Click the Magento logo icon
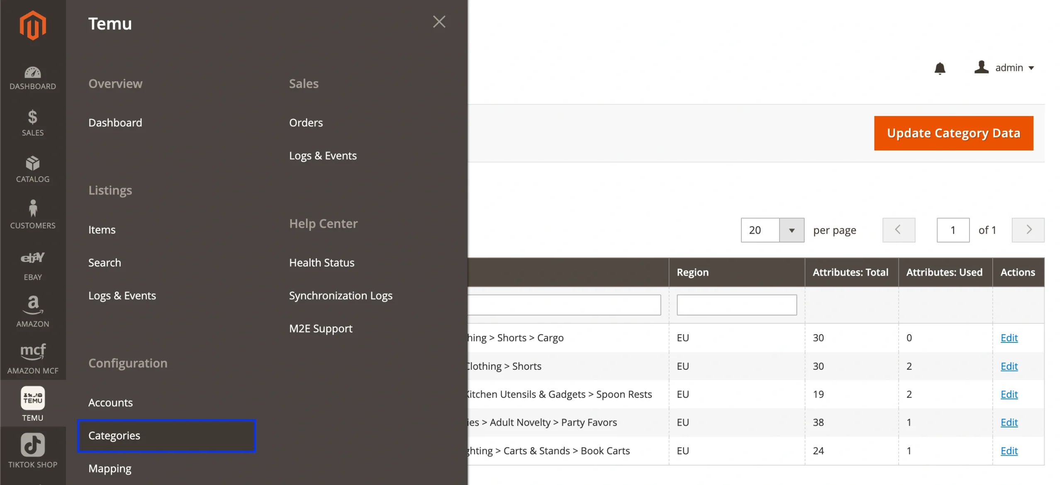The image size is (1062, 485). 32,26
